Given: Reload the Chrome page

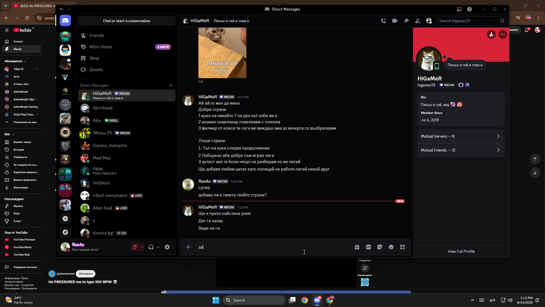Looking at the screenshot, I should pos(27,18).
